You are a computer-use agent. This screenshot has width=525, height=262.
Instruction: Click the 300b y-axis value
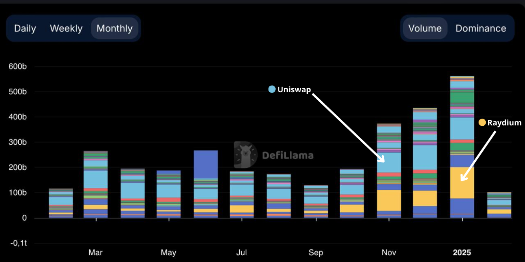coord(18,142)
